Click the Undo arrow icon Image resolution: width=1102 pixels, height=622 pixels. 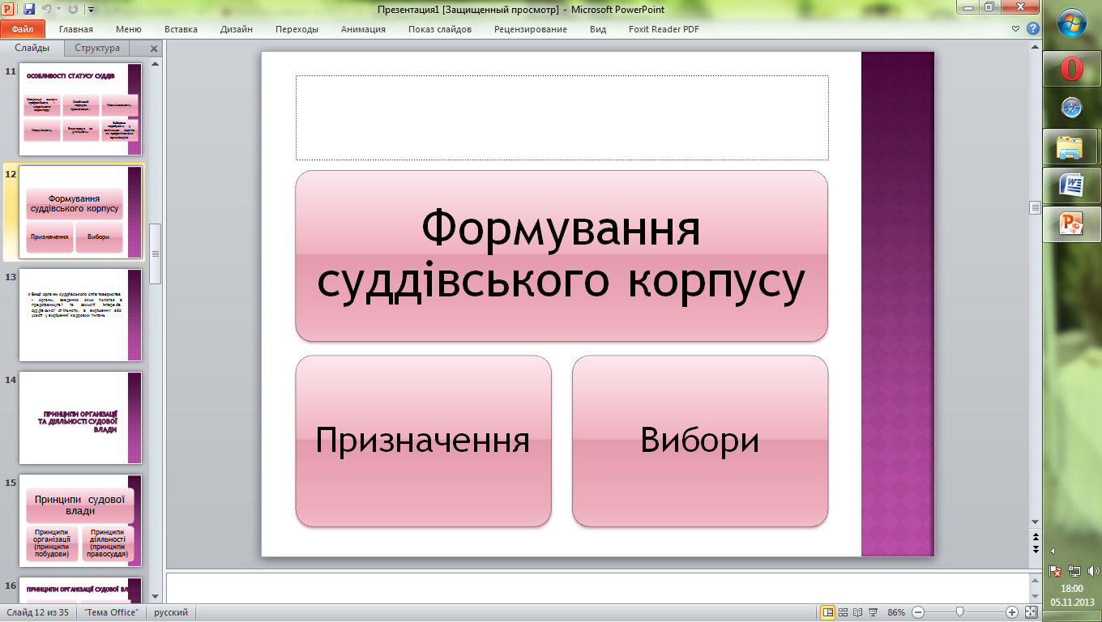coord(47,10)
